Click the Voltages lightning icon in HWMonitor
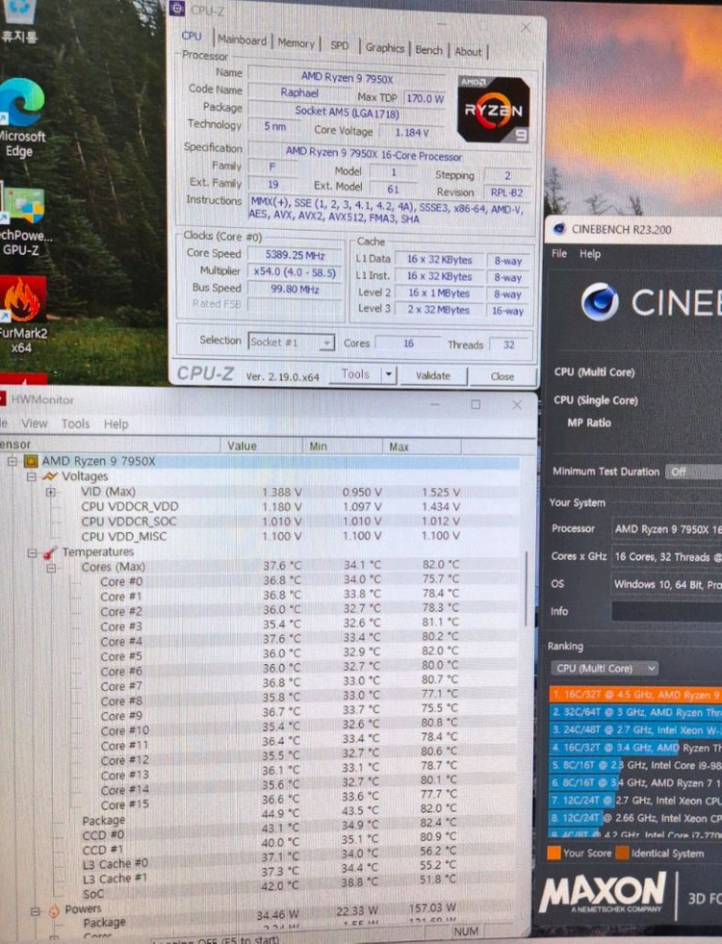The height and width of the screenshot is (944, 722). 50,476
